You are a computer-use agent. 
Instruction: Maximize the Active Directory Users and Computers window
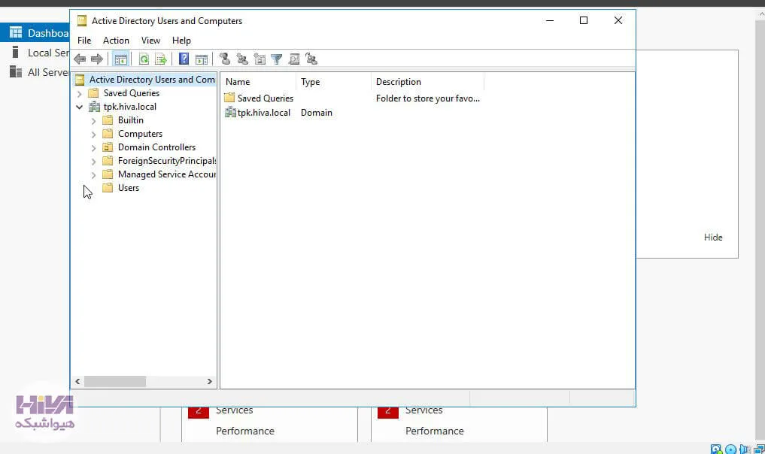tap(584, 20)
